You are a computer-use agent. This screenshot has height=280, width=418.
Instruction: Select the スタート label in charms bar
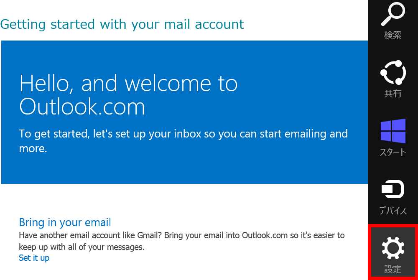393,152
